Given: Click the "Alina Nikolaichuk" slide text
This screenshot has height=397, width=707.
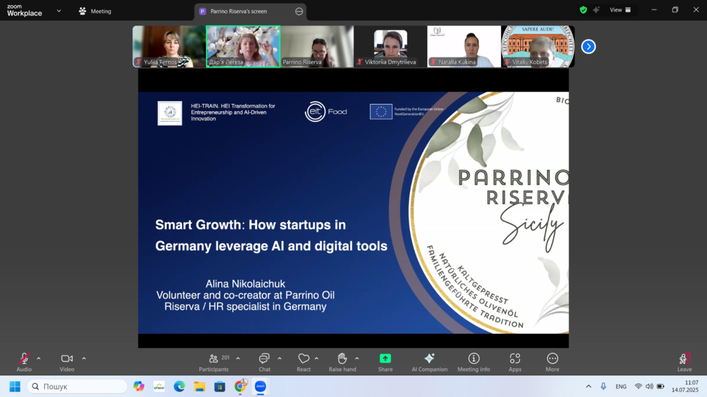Looking at the screenshot, I should (245, 284).
